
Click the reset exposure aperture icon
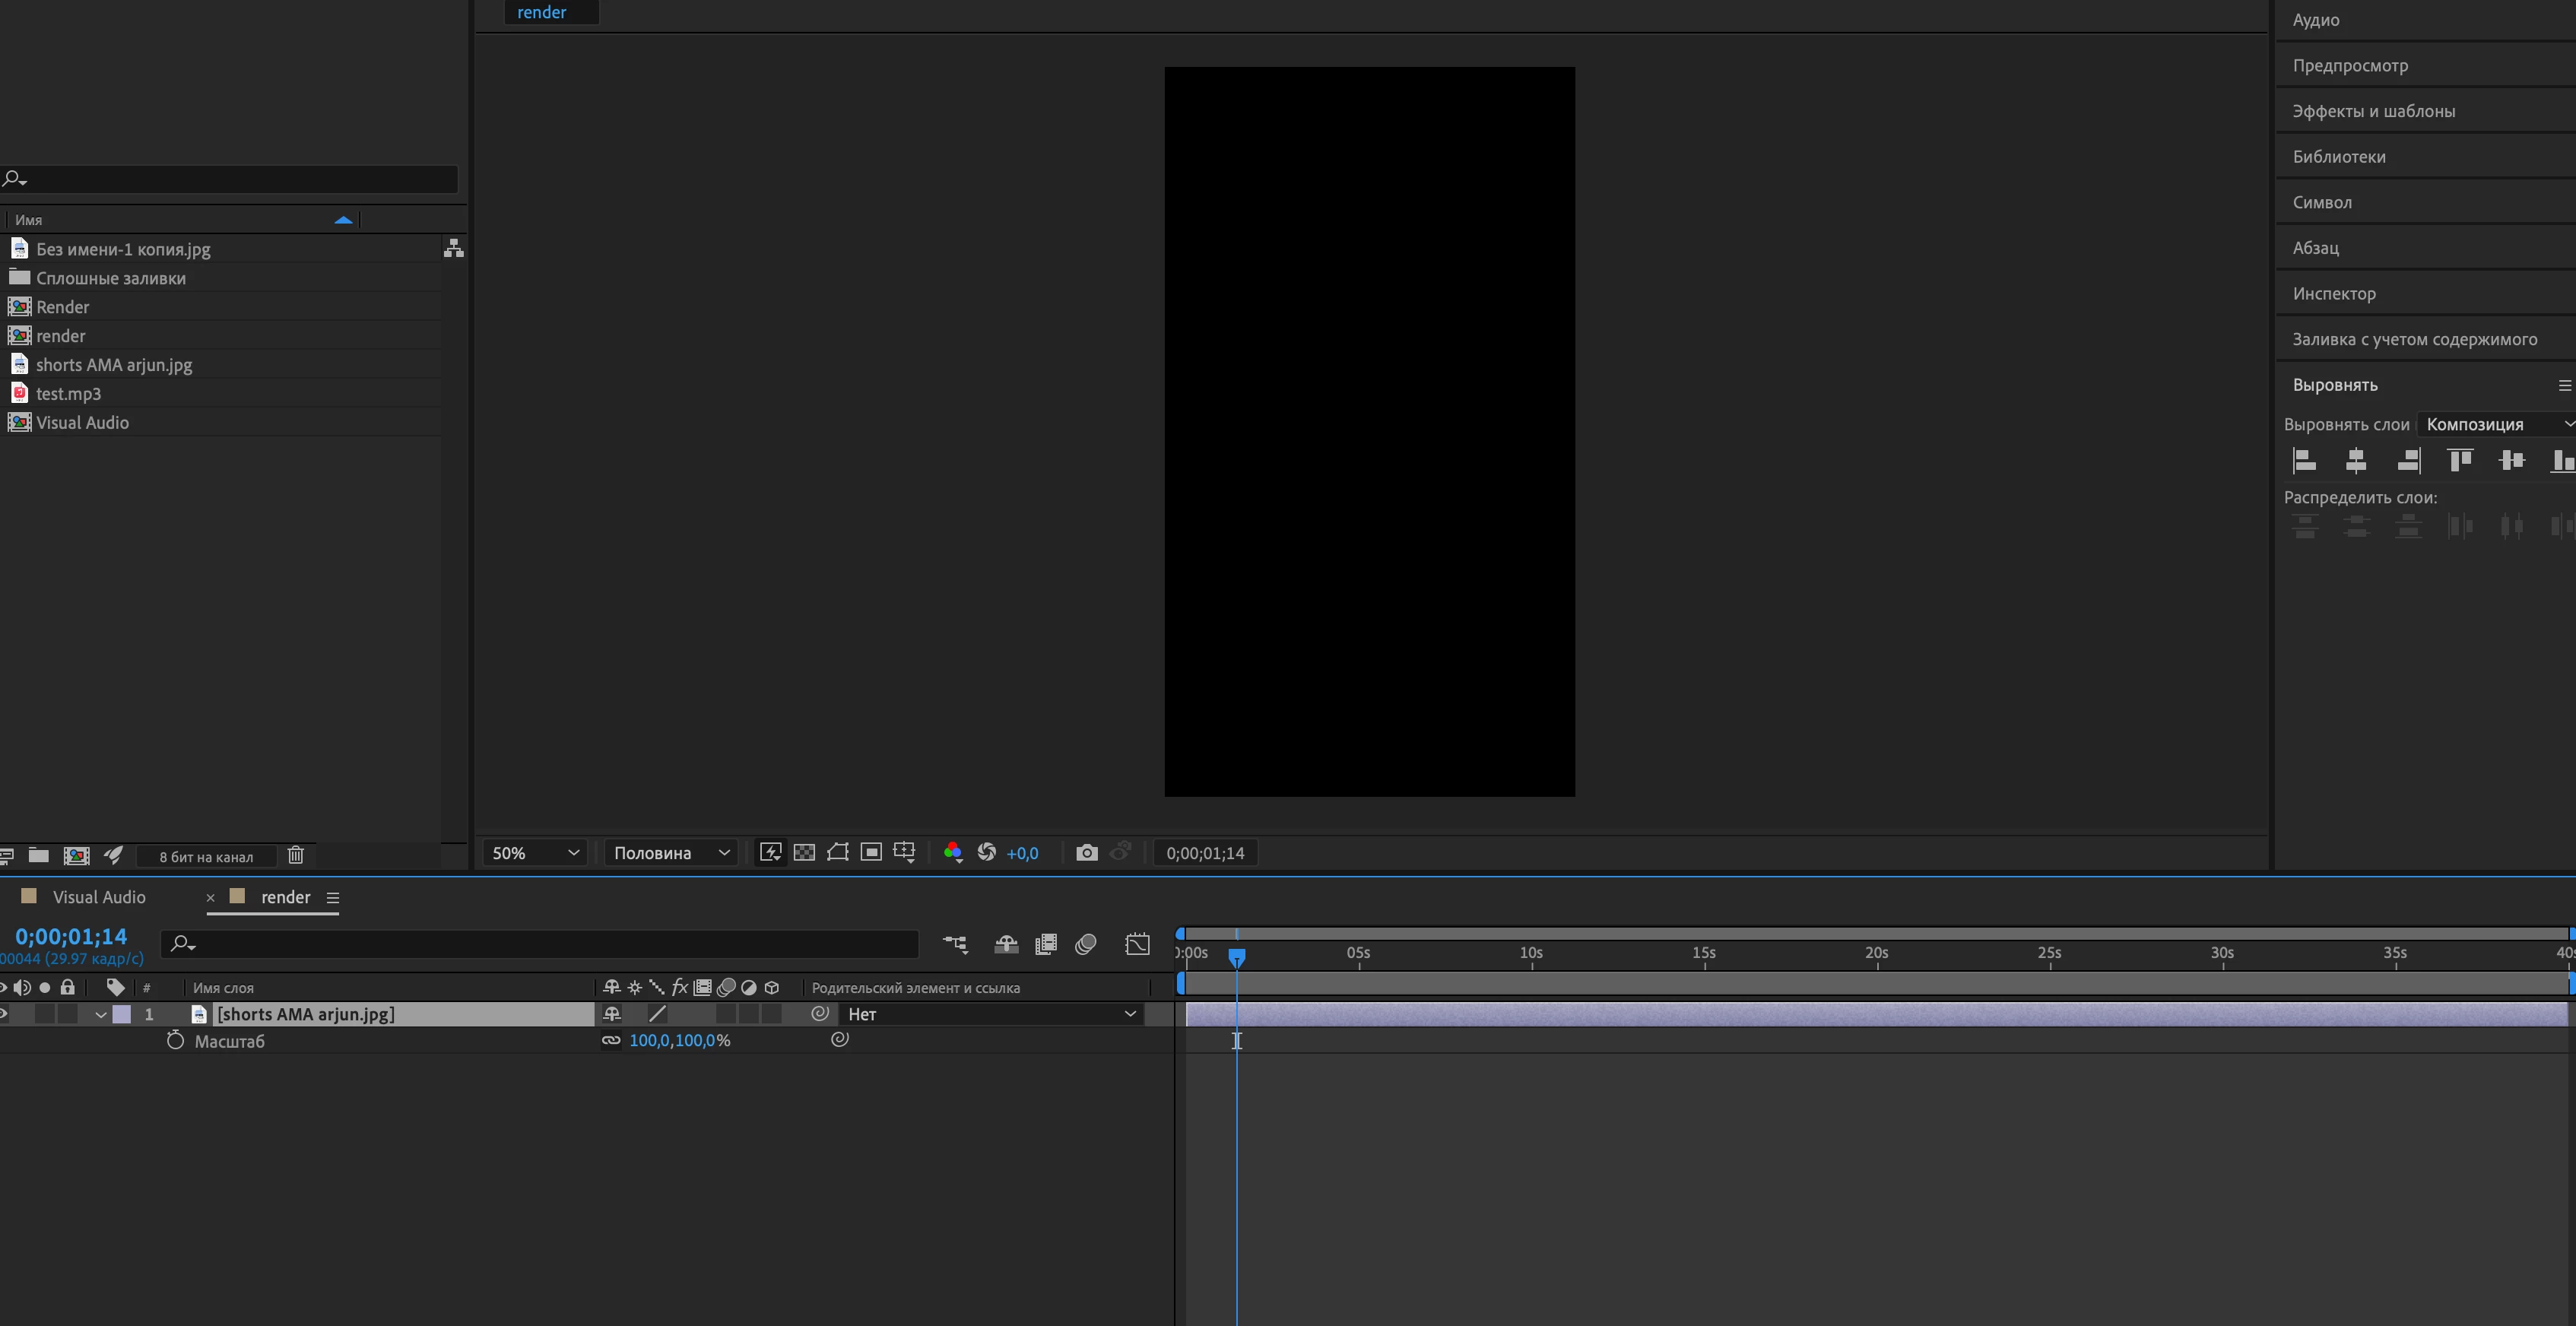[x=986, y=852]
